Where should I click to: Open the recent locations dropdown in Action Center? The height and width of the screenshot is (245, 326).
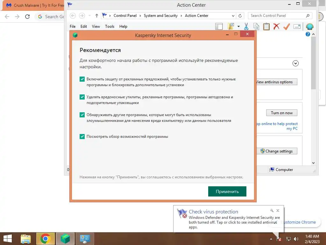tap(89, 16)
